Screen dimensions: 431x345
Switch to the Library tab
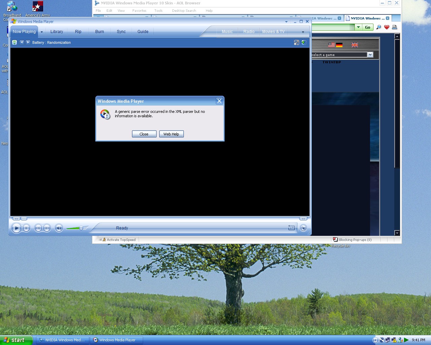57,31
